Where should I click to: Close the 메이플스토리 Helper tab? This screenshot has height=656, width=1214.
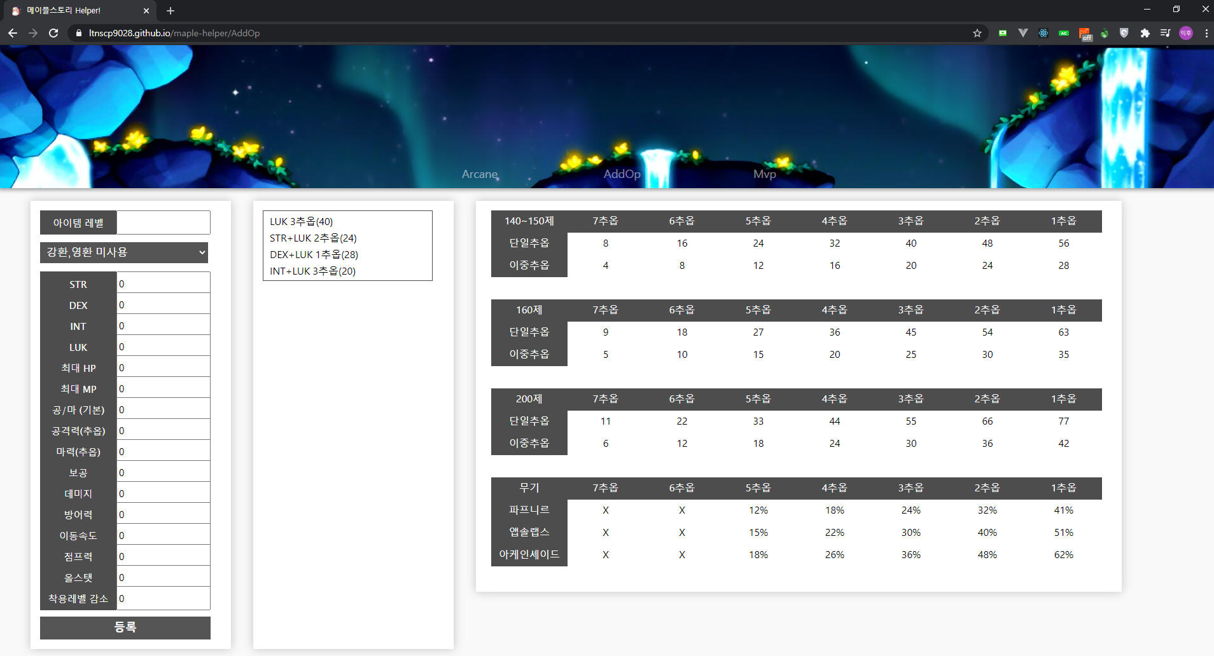[146, 11]
